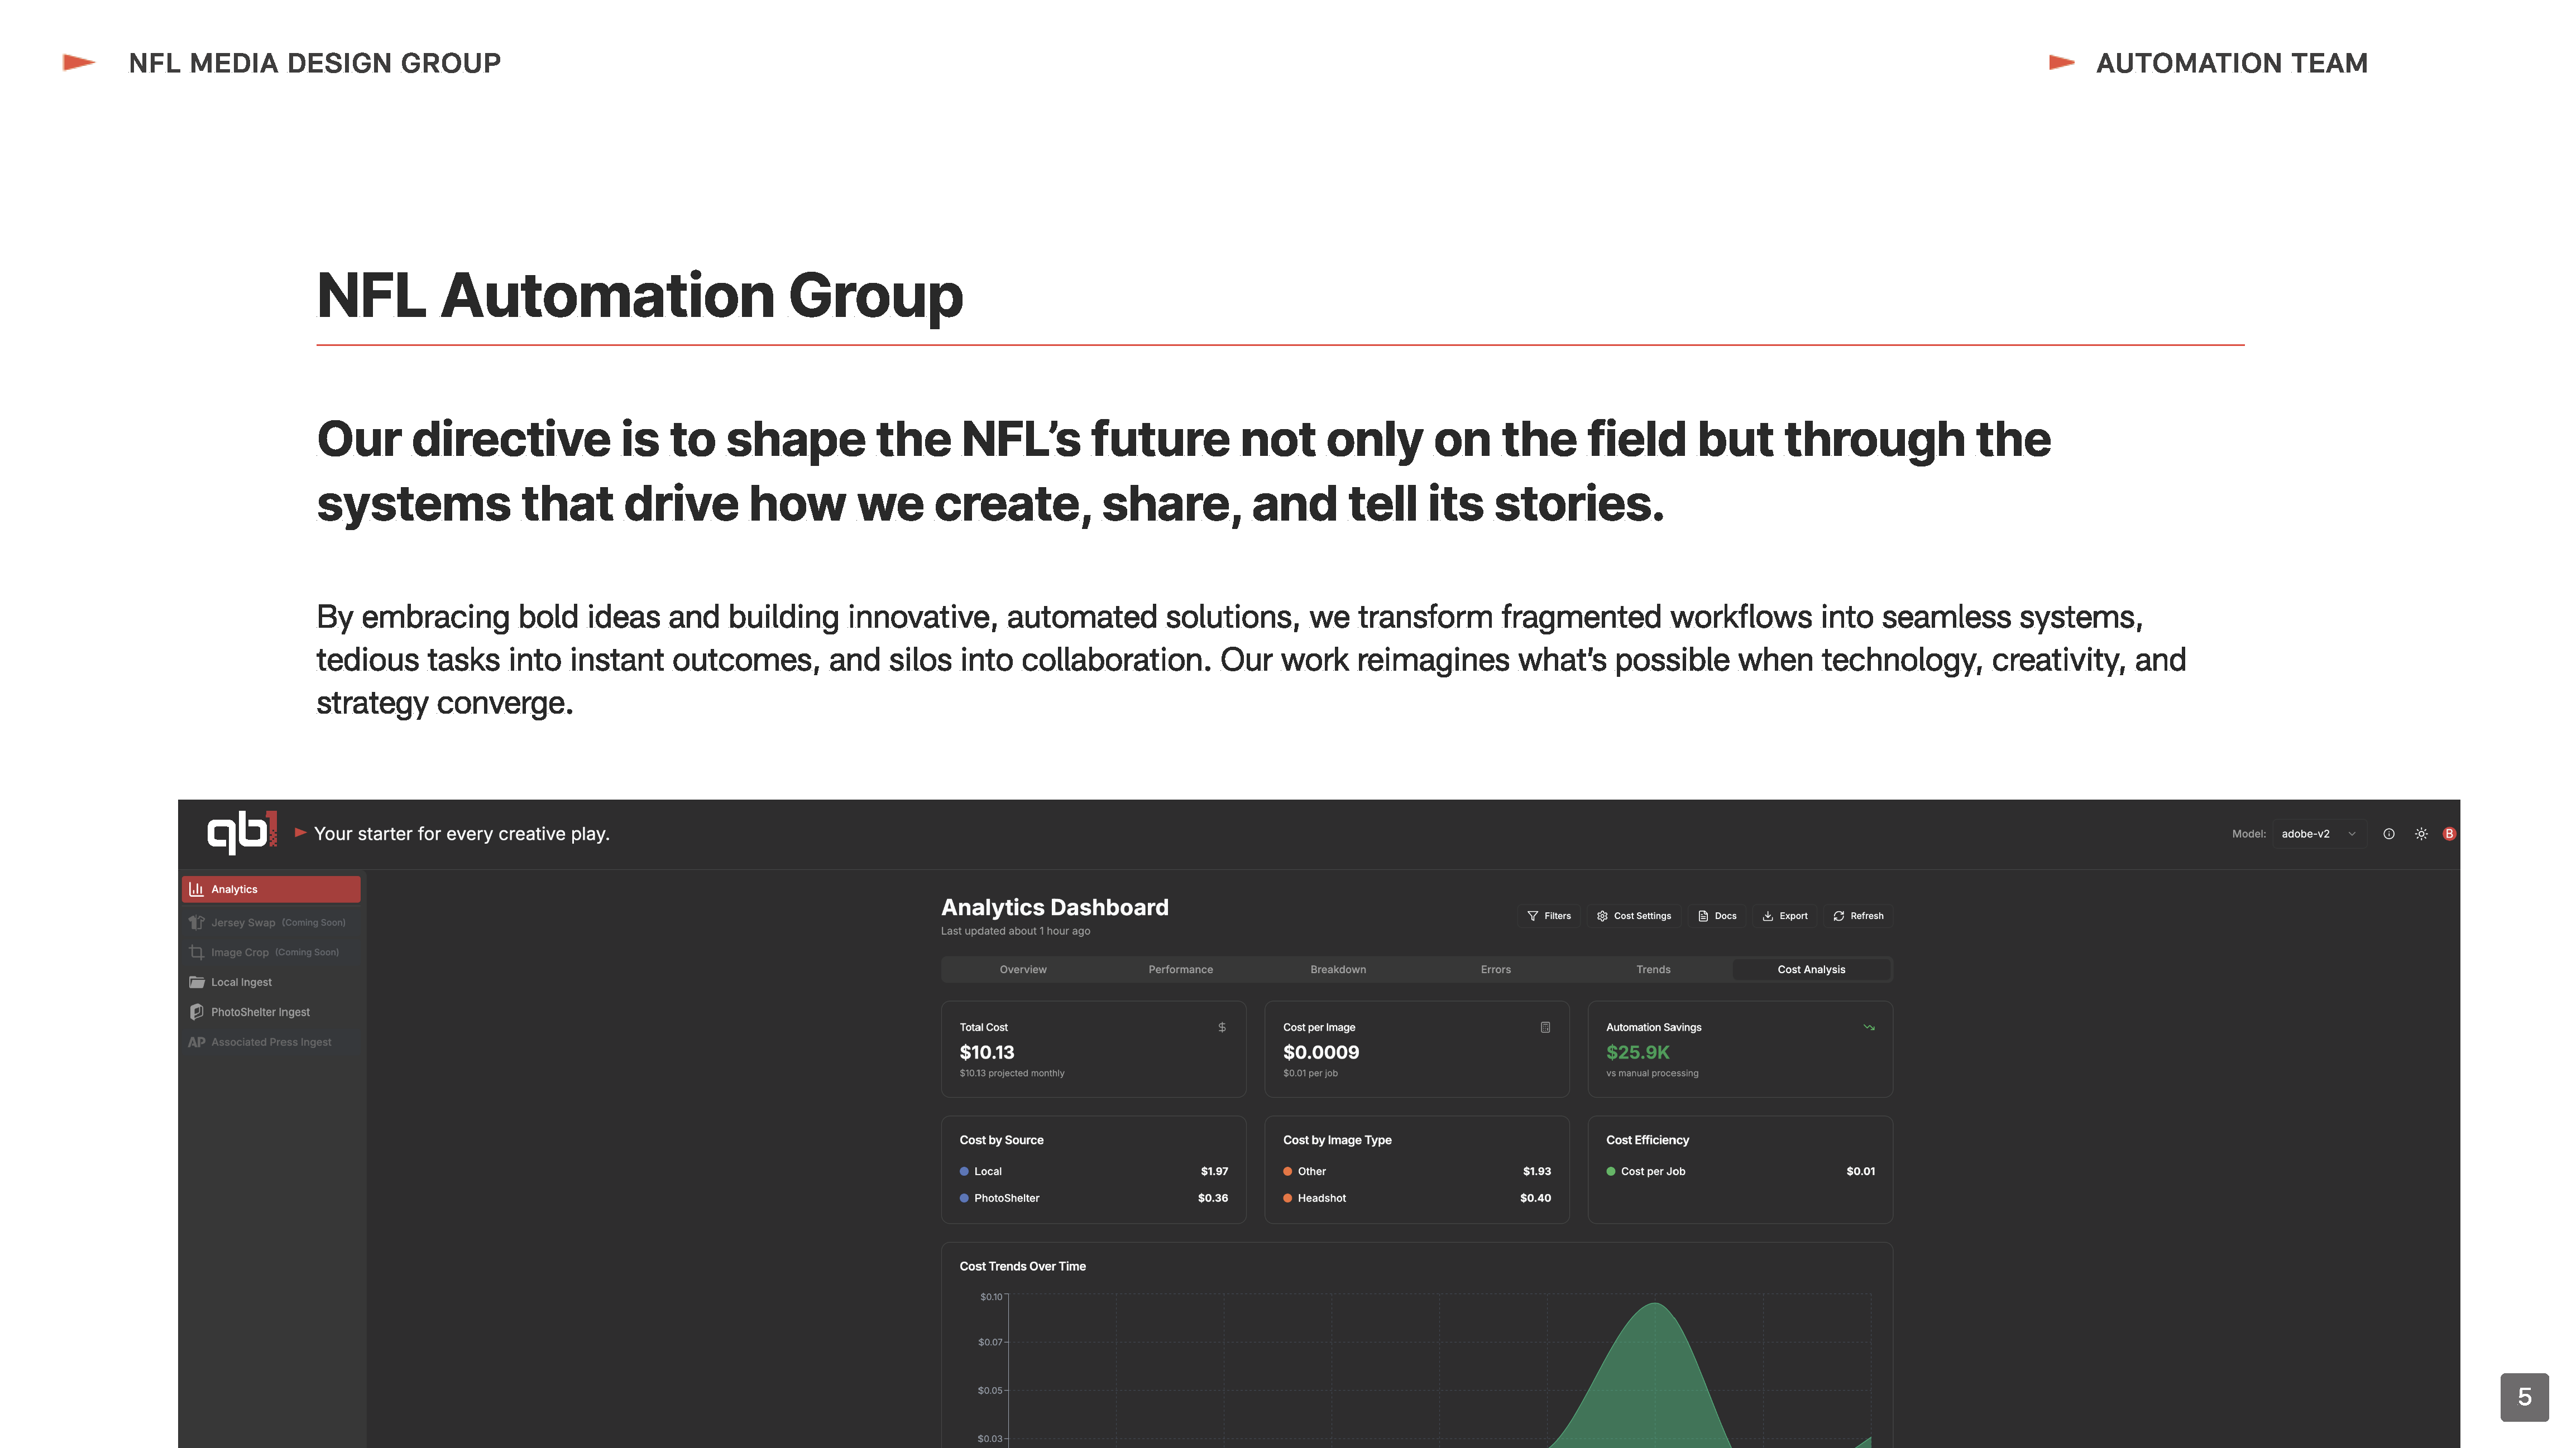Click the info circle icon

pyautogui.click(x=2388, y=834)
